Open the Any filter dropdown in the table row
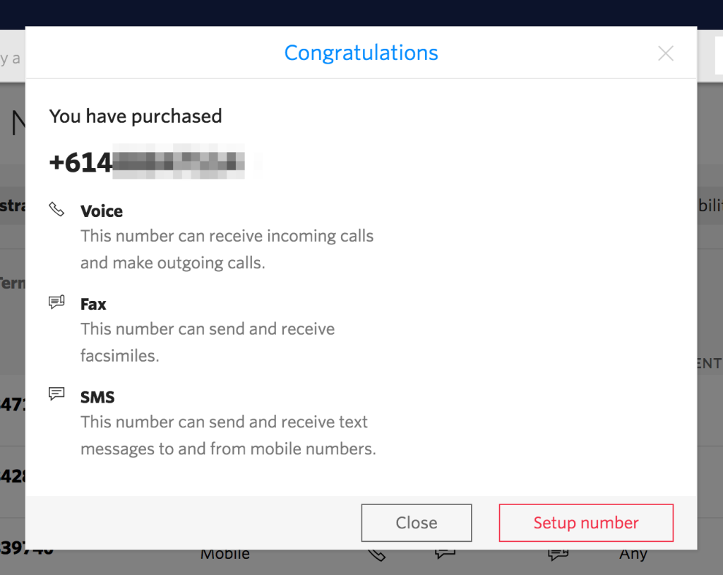The height and width of the screenshot is (575, 723). tap(633, 555)
